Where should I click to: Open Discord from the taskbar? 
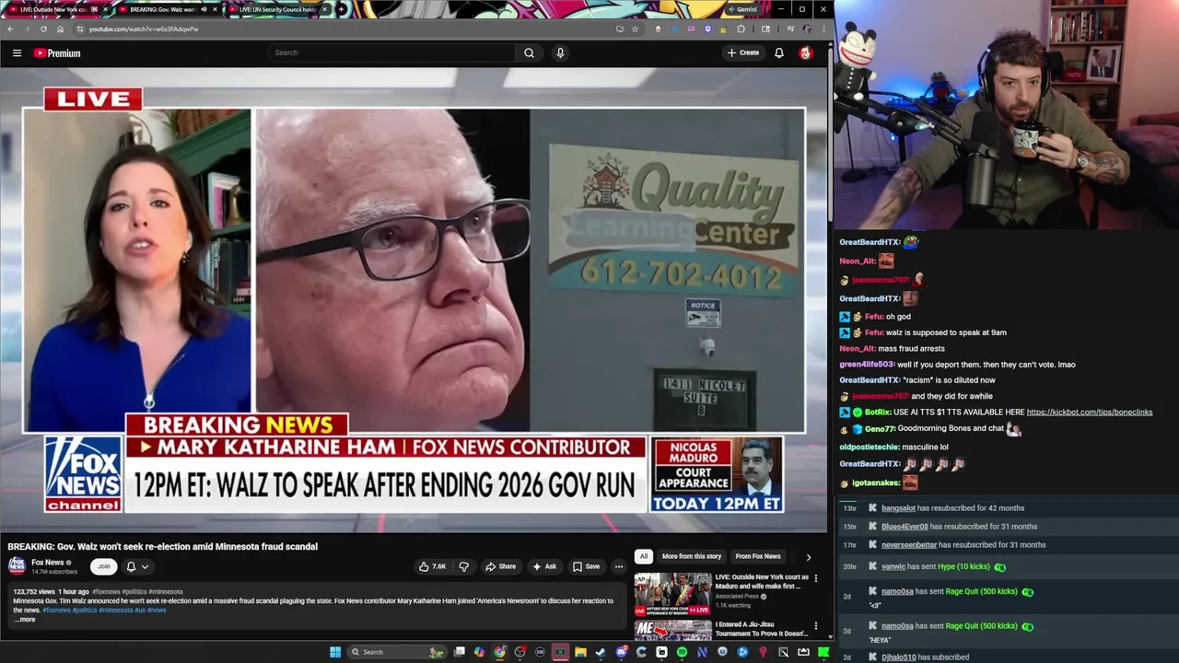point(622,652)
